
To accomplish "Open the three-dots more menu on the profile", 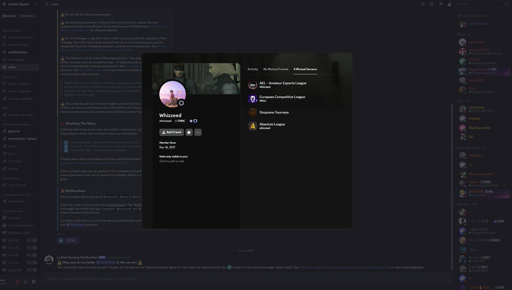I will click(198, 132).
